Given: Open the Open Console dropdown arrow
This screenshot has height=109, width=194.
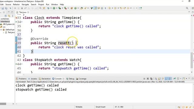Looking at the screenshot, I should pos(186,79).
